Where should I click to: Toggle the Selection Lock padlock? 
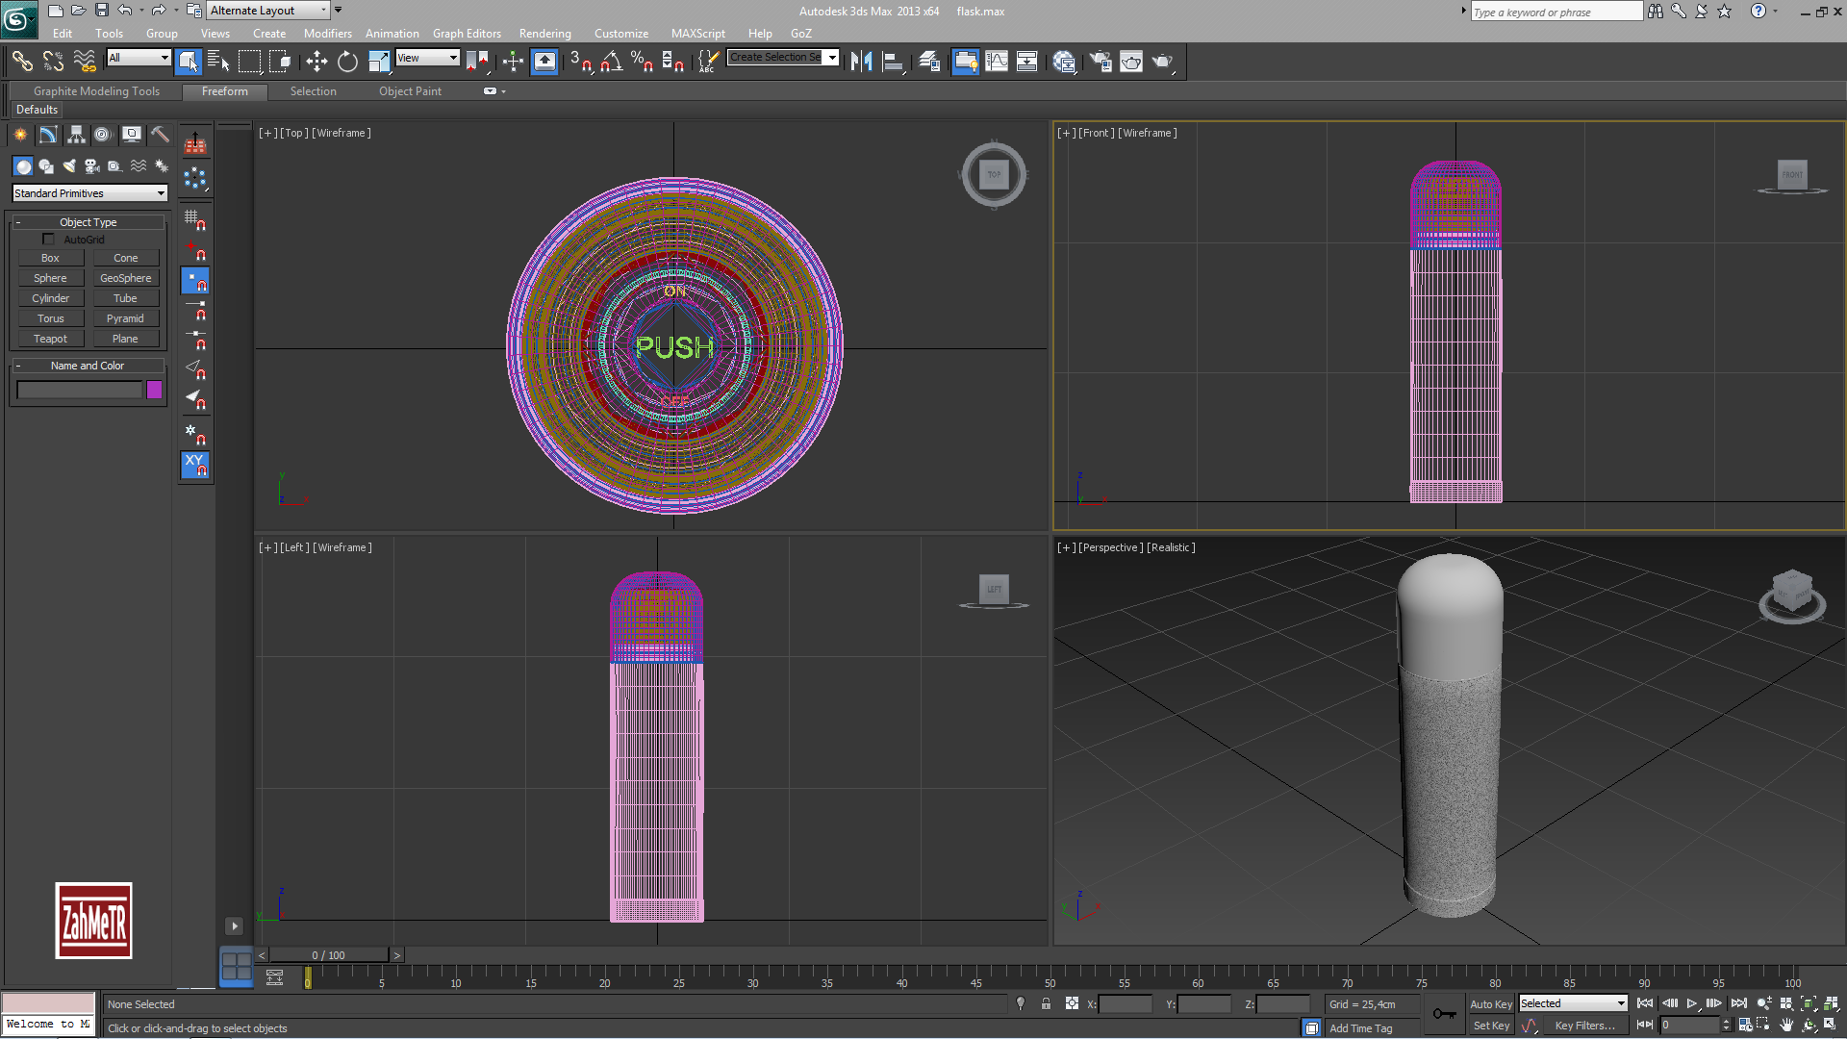1046,1003
